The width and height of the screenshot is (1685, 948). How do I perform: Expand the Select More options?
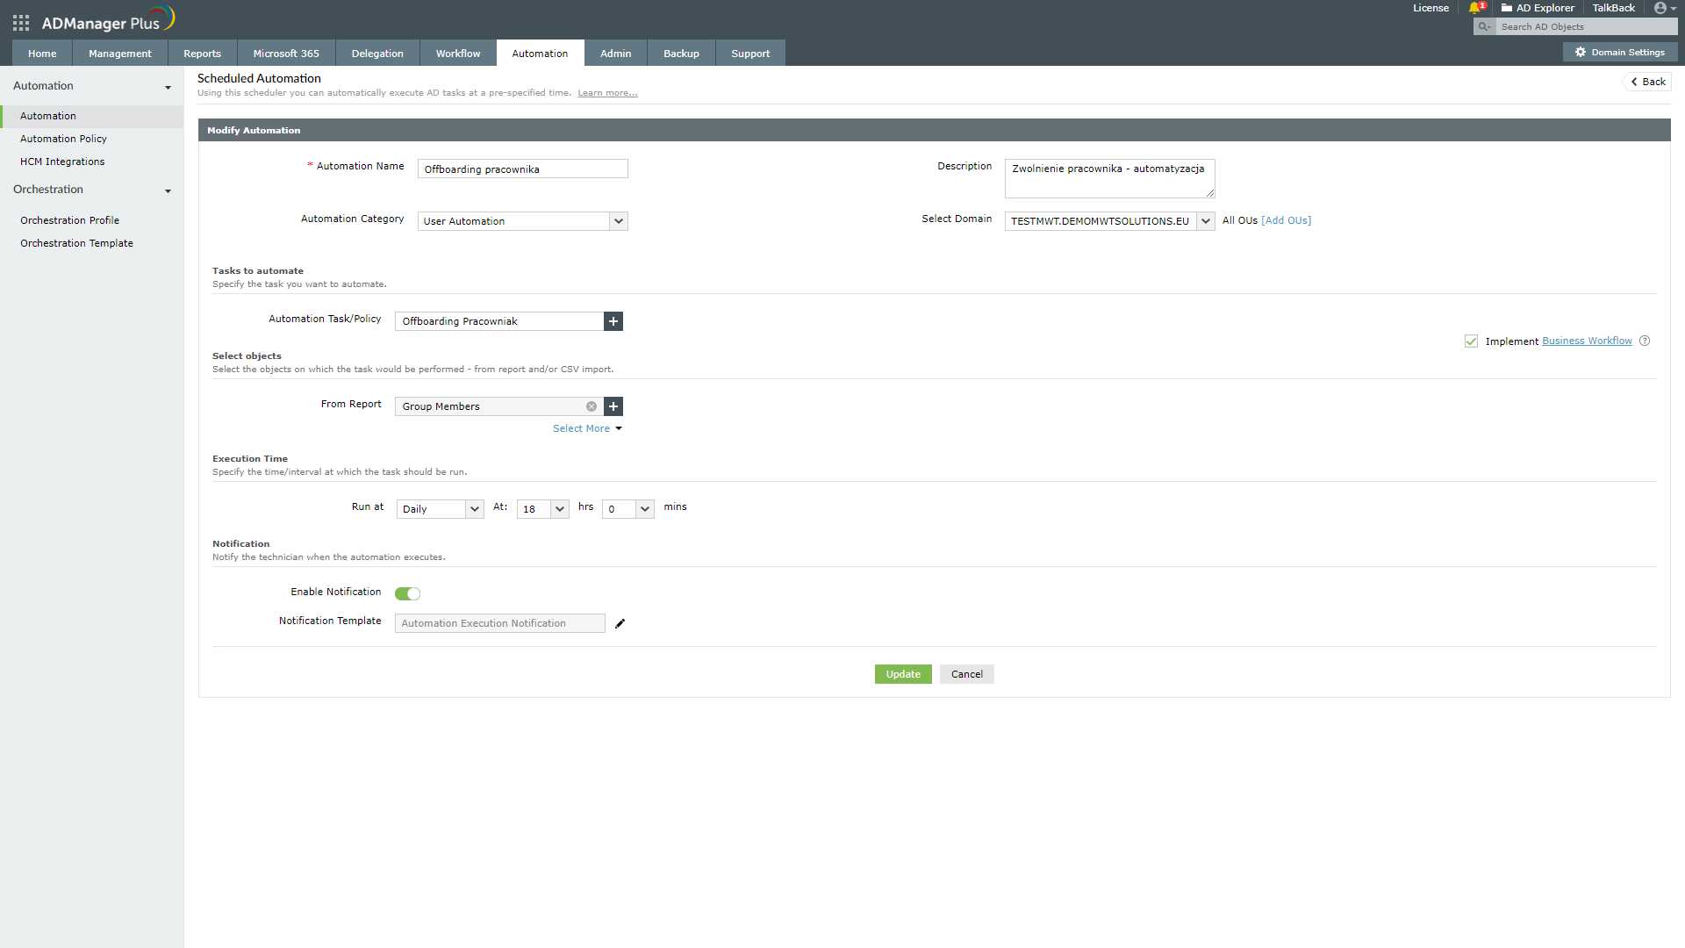(x=586, y=428)
